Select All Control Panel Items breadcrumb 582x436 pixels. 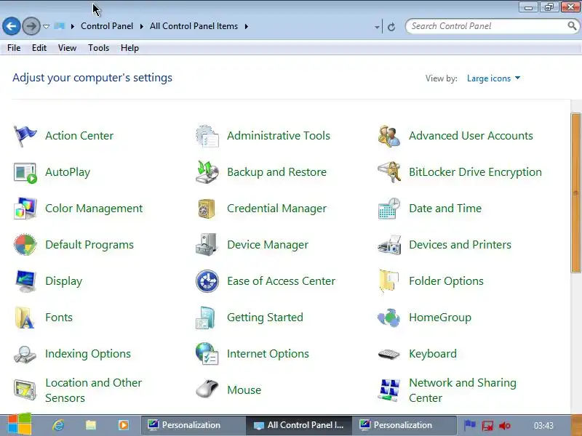coord(194,26)
